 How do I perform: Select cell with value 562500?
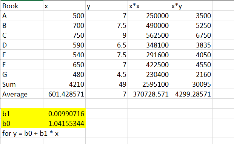(149, 35)
